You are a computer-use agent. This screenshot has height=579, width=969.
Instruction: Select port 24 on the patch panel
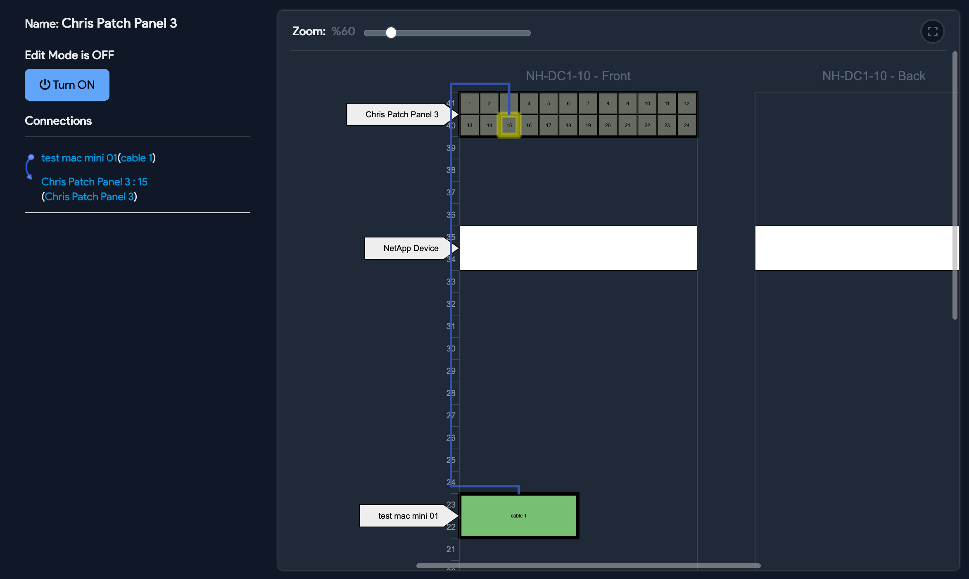pos(686,125)
